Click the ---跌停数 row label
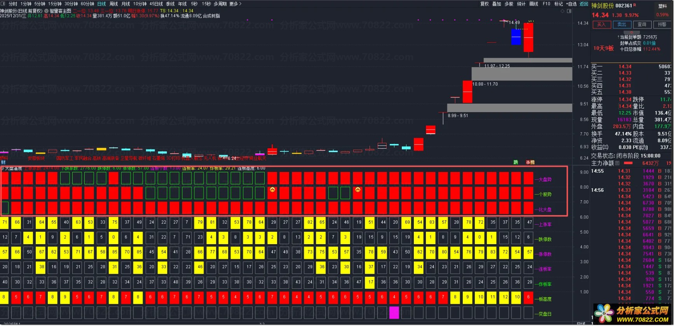This screenshot has width=675, height=326. click(x=543, y=239)
